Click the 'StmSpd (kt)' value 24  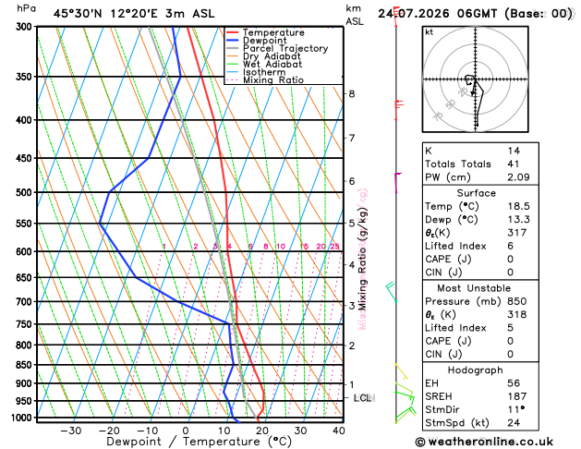click(x=514, y=423)
